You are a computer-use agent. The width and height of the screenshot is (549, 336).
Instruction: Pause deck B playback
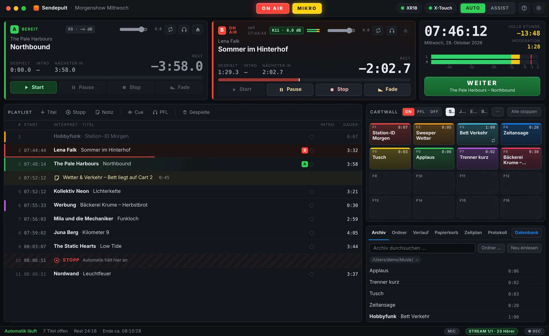coord(290,90)
